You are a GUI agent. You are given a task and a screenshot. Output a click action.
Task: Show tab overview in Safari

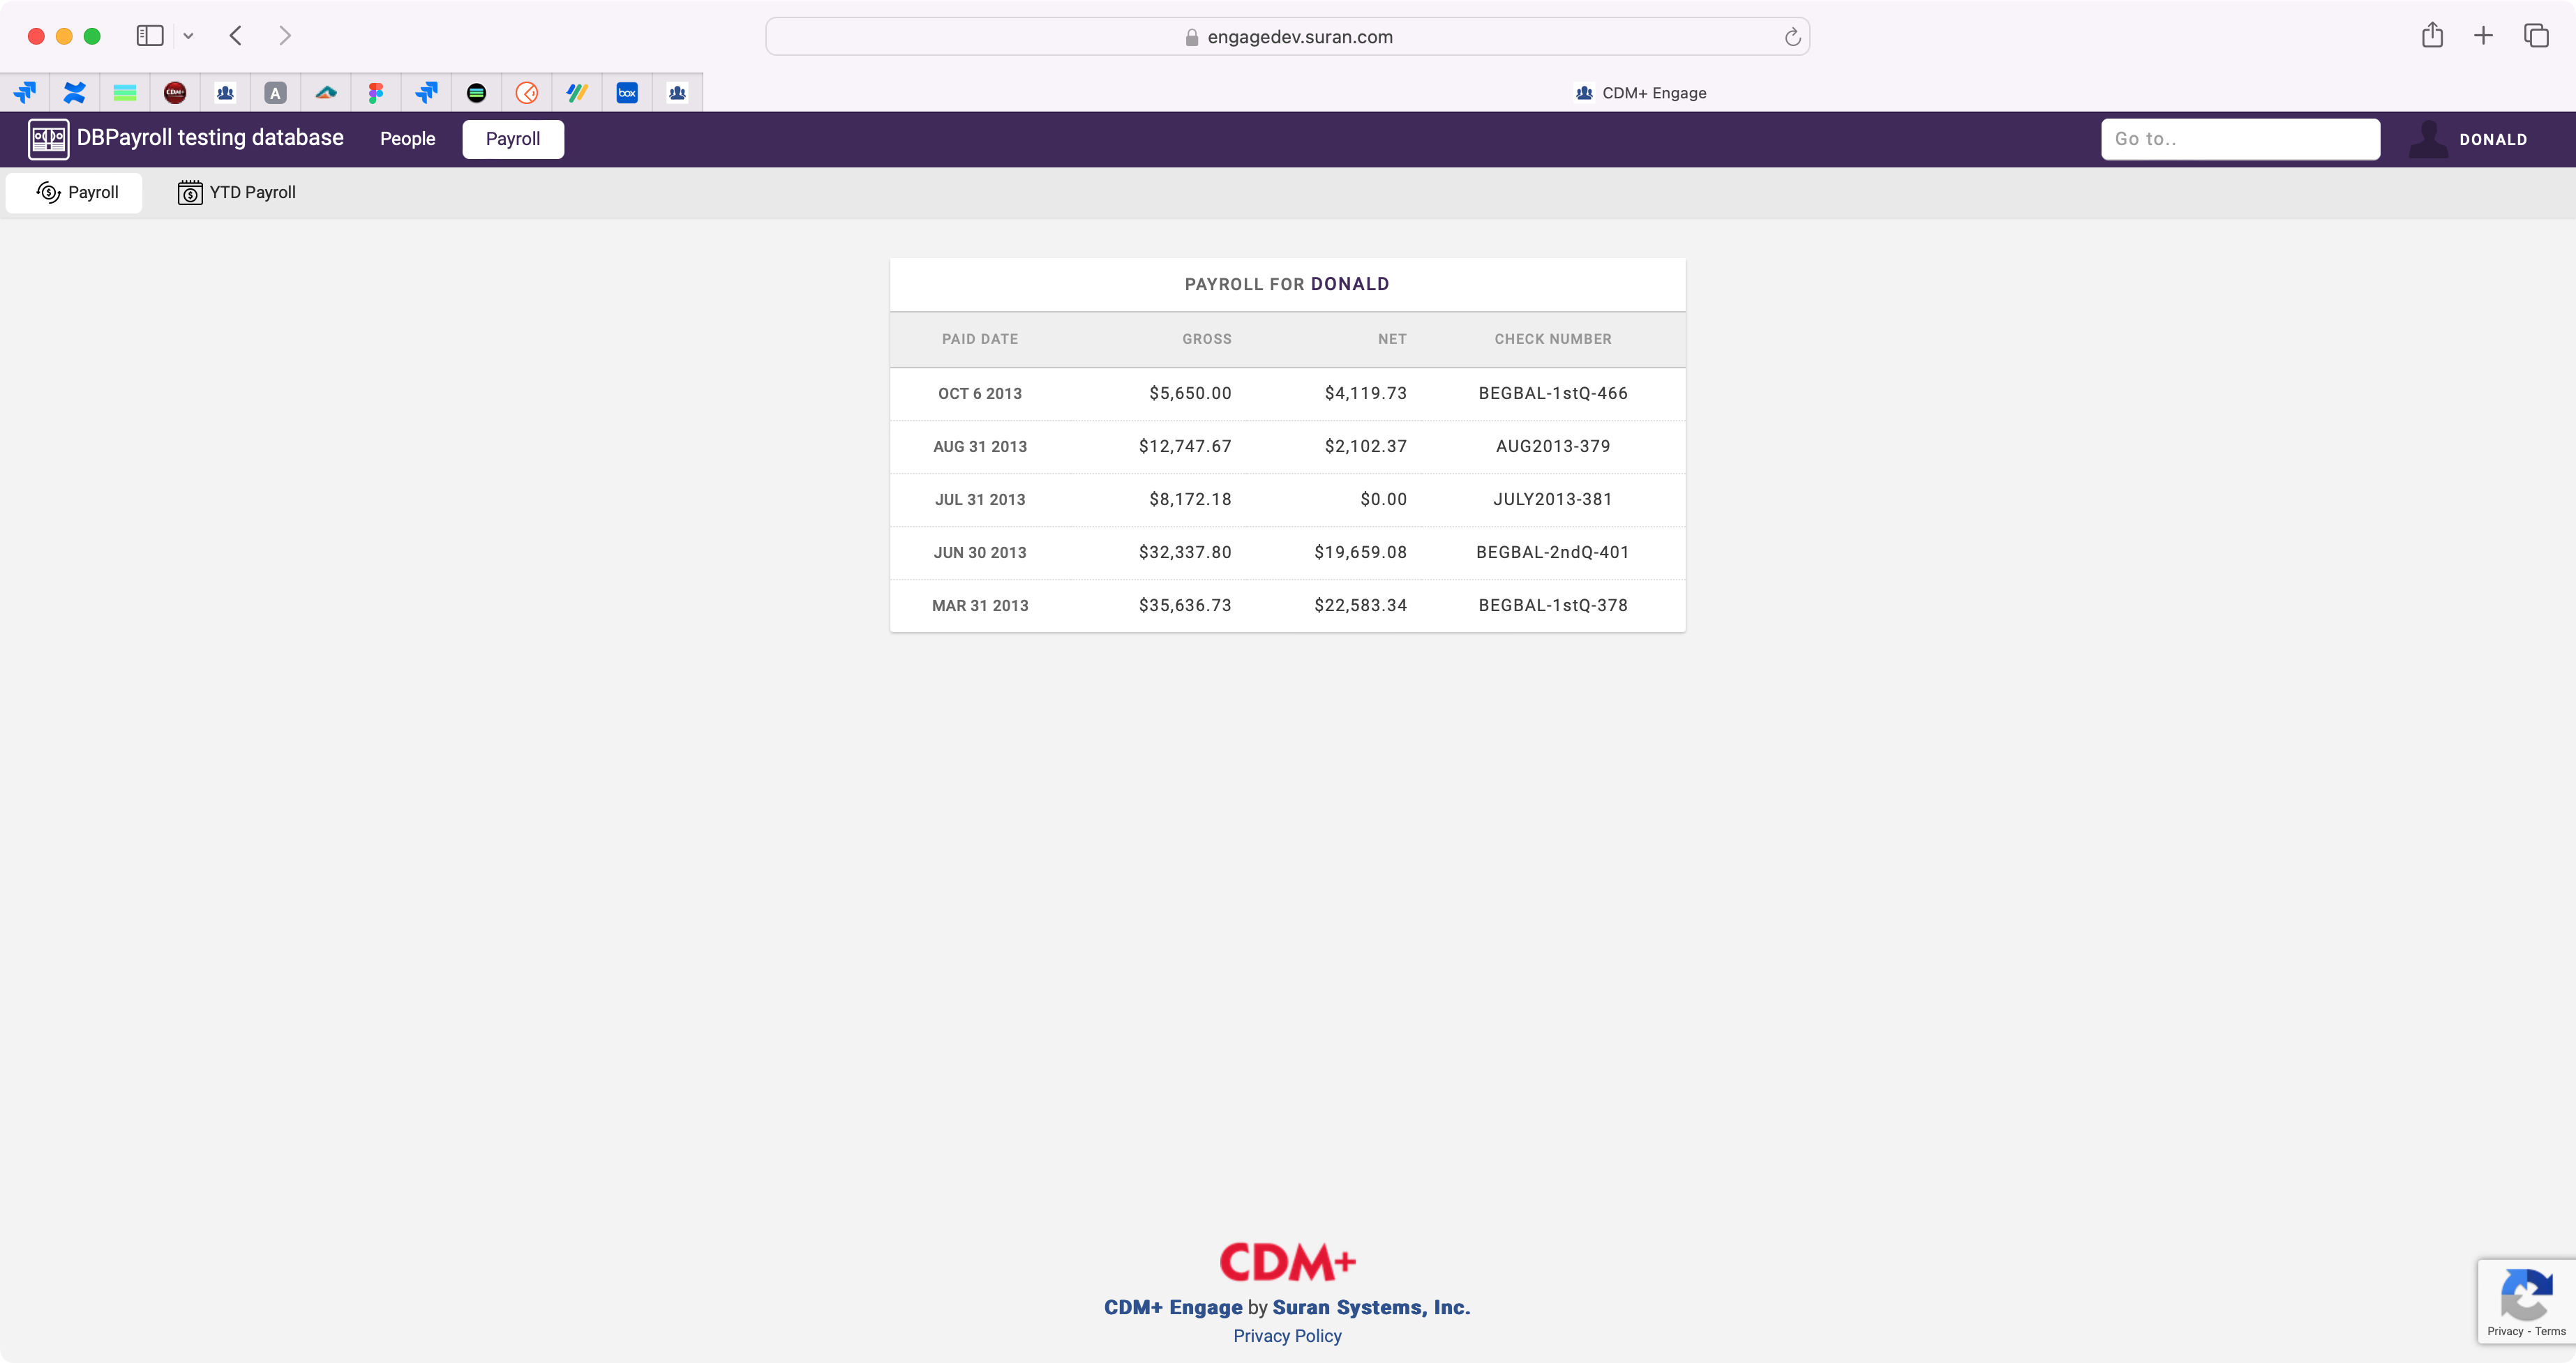[2536, 36]
